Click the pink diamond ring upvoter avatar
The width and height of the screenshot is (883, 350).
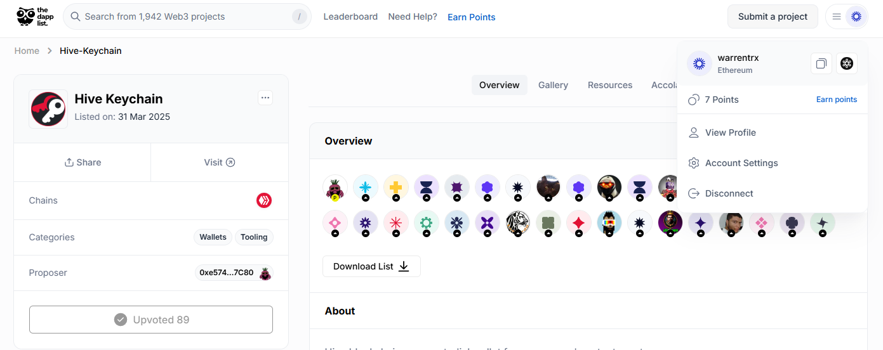click(335, 223)
